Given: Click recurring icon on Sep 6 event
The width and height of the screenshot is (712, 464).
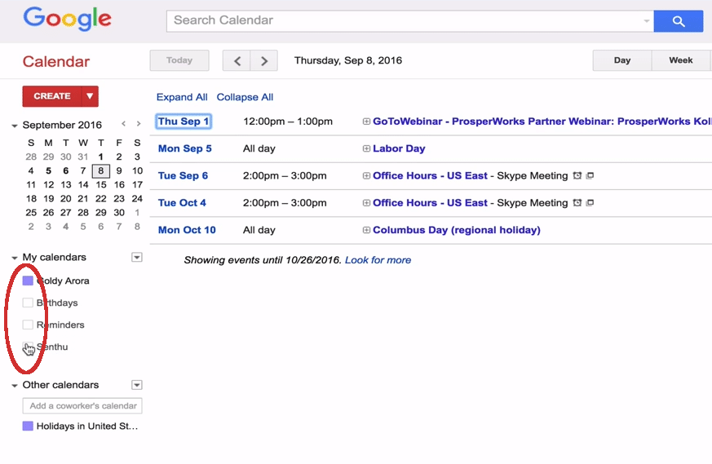Looking at the screenshot, I should [x=590, y=175].
